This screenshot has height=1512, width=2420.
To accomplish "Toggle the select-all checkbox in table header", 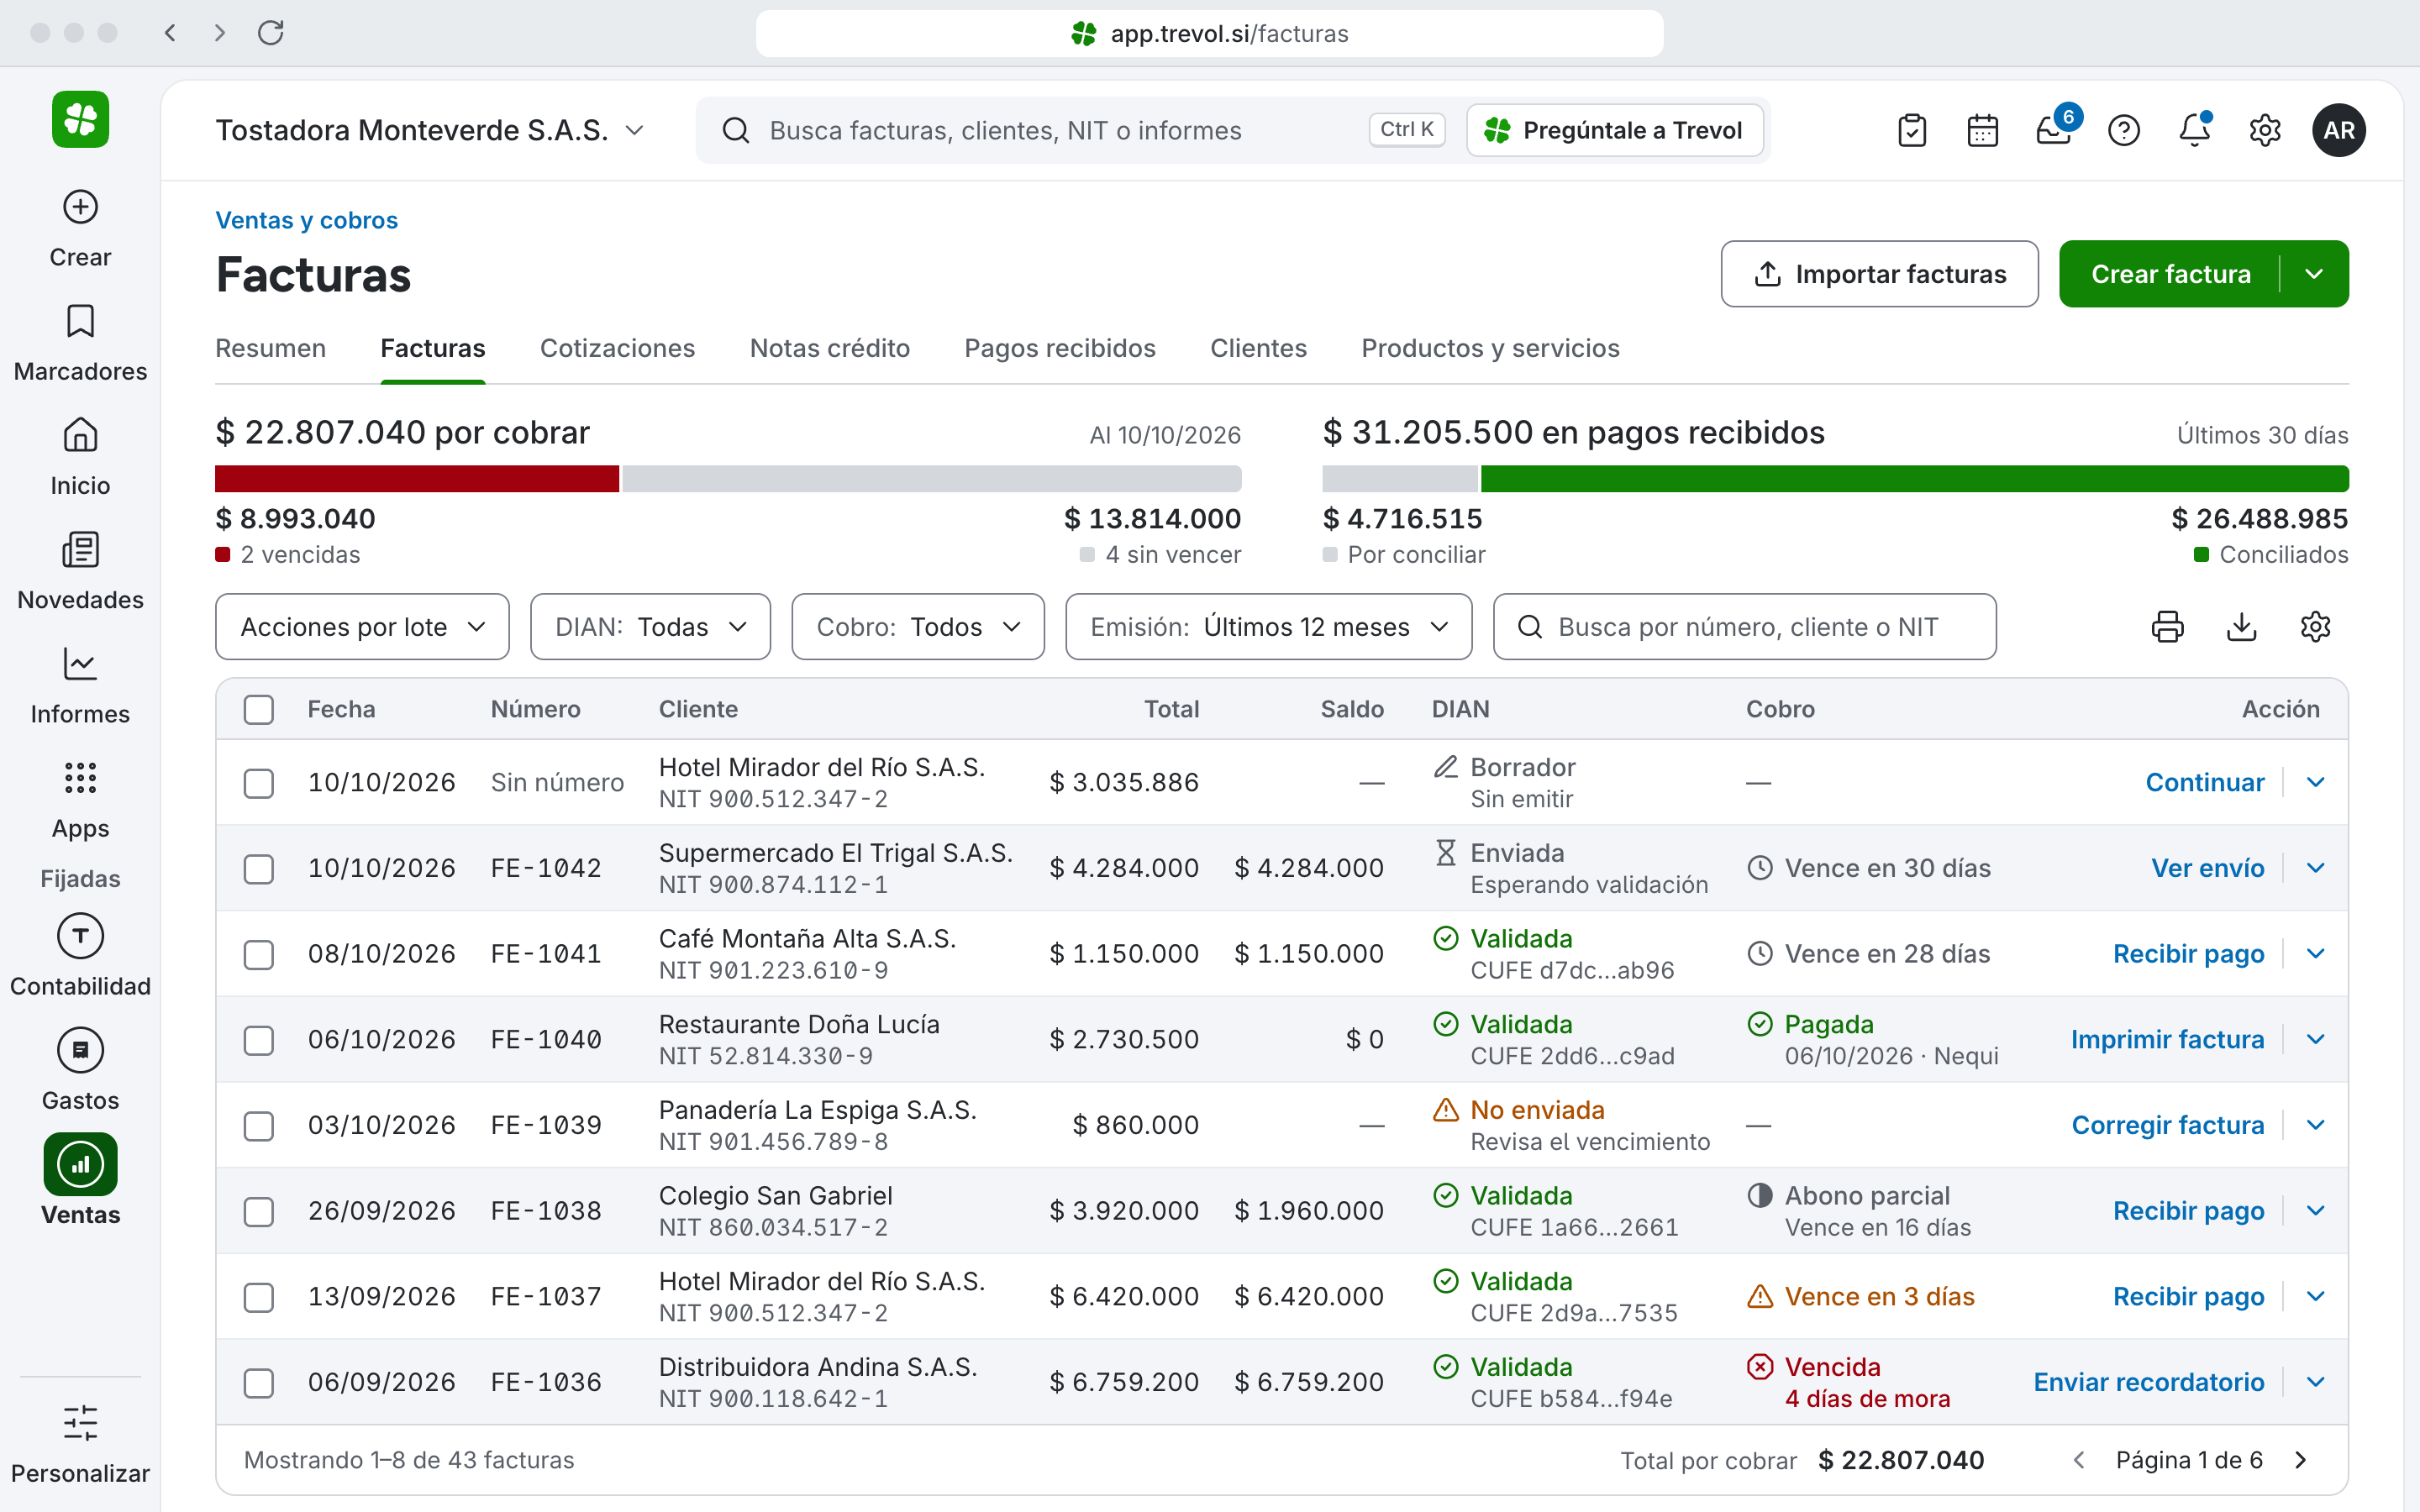I will coord(259,709).
